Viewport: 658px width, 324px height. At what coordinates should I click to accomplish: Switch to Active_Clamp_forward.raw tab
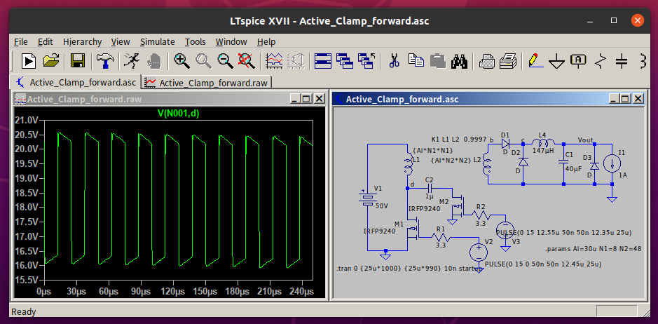point(207,82)
